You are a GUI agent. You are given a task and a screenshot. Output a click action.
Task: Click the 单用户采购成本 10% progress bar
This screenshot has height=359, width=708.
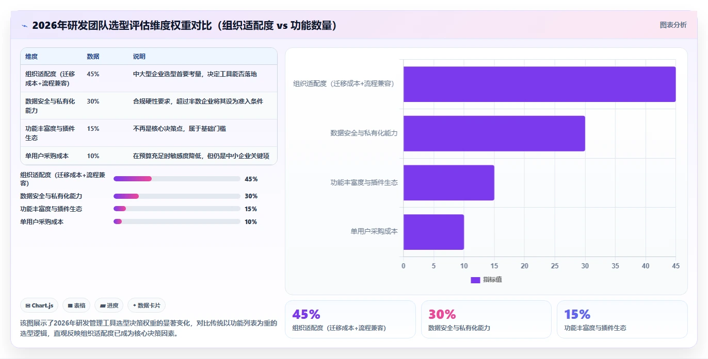177,221
